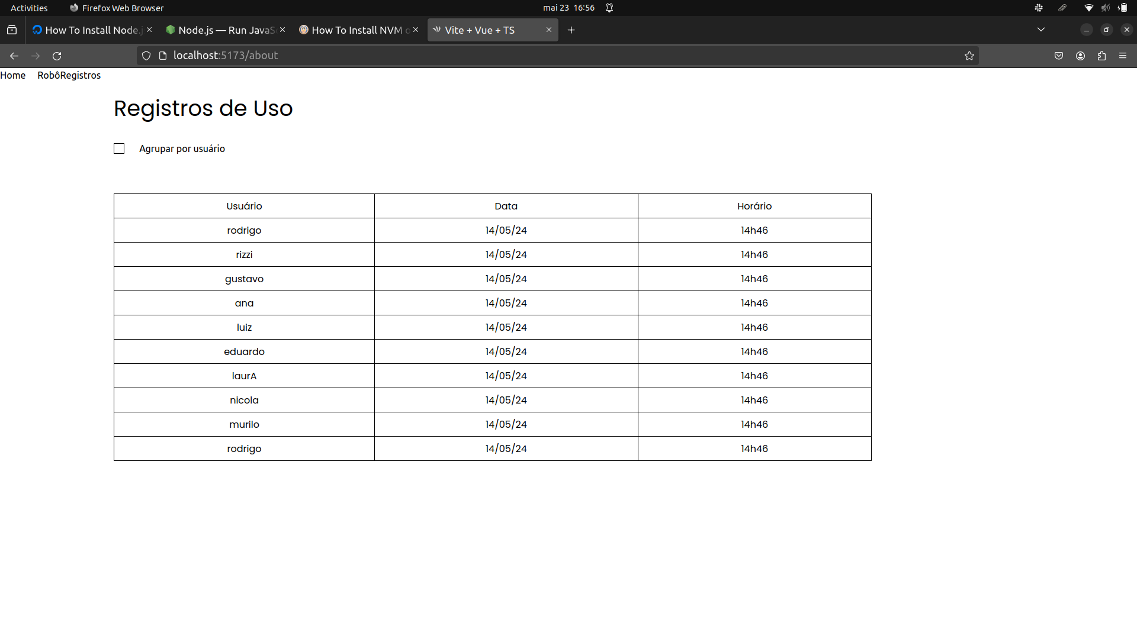Open the Activities overview
1137x639 pixels.
click(x=29, y=8)
